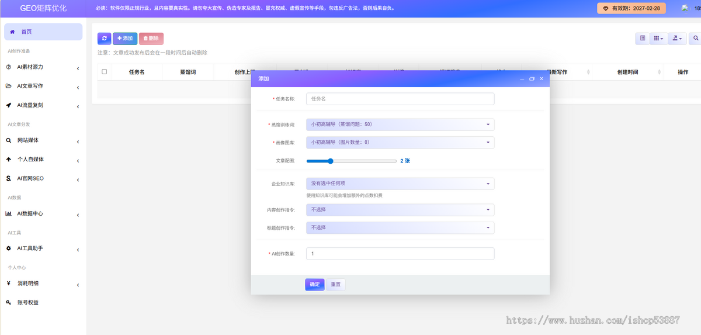Viewport: 701px width, 335px height.
Task: Click the 任务名 column header
Action: coord(137,72)
